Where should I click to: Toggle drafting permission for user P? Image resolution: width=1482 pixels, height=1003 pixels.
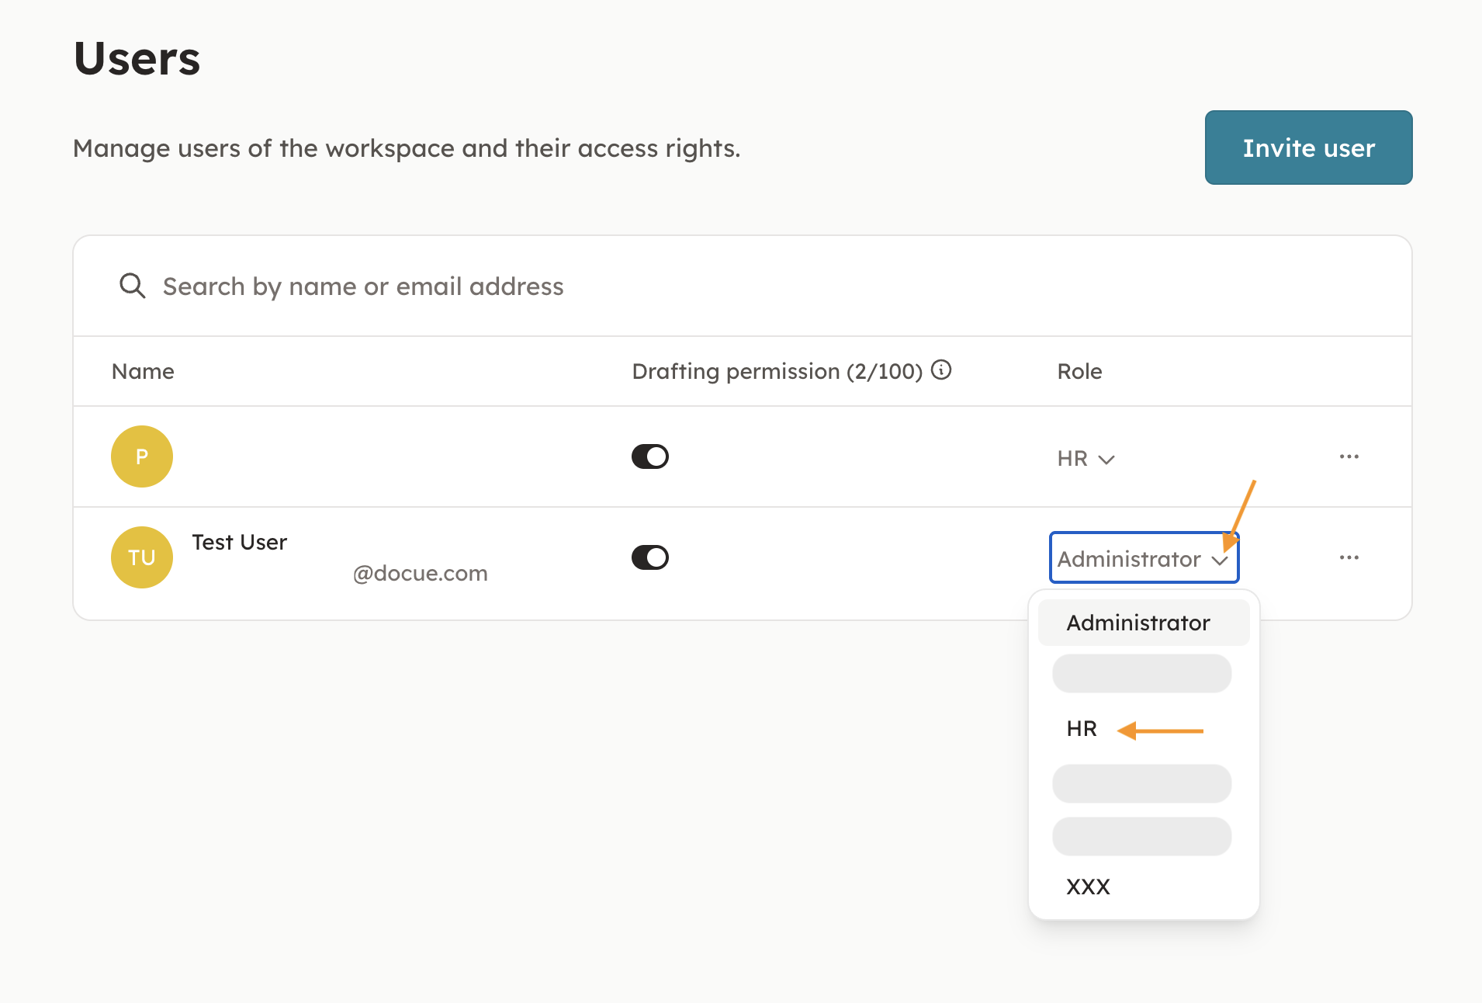pyautogui.click(x=650, y=456)
